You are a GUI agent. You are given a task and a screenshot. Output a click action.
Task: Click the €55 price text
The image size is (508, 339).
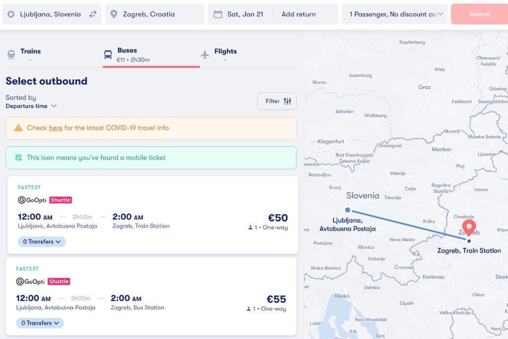click(276, 299)
